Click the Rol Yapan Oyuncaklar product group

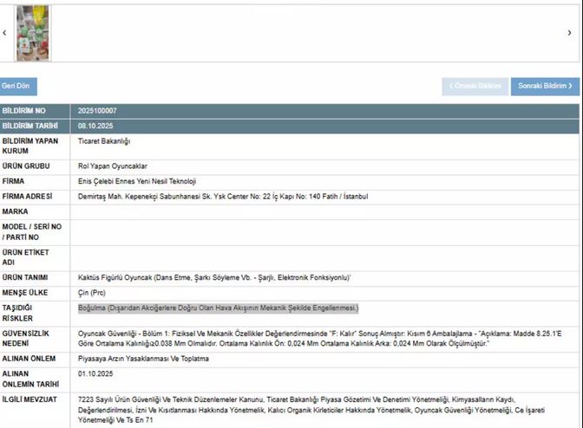pyautogui.click(x=113, y=165)
